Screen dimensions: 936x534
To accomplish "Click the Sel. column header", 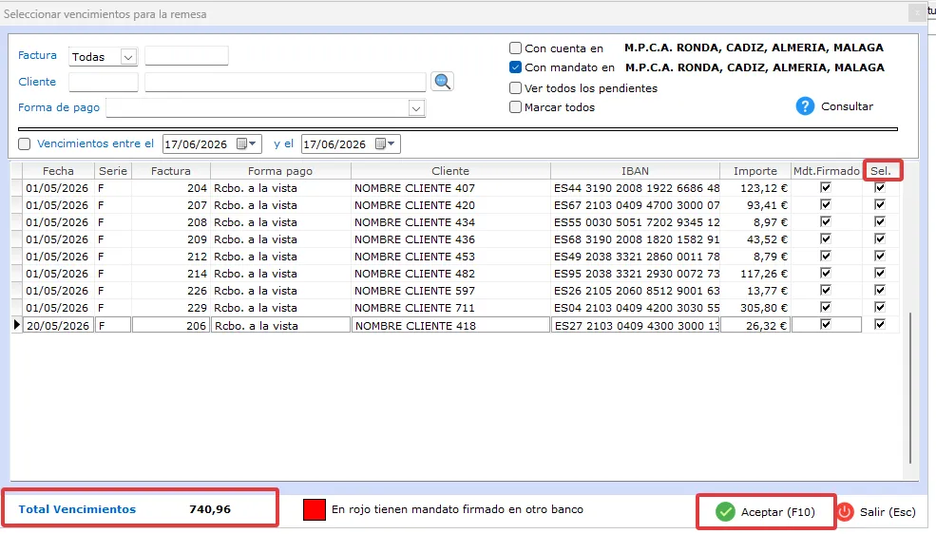I will click(x=881, y=171).
